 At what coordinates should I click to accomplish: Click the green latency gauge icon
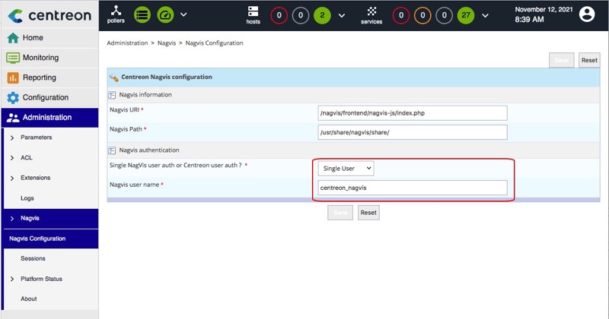coord(165,14)
